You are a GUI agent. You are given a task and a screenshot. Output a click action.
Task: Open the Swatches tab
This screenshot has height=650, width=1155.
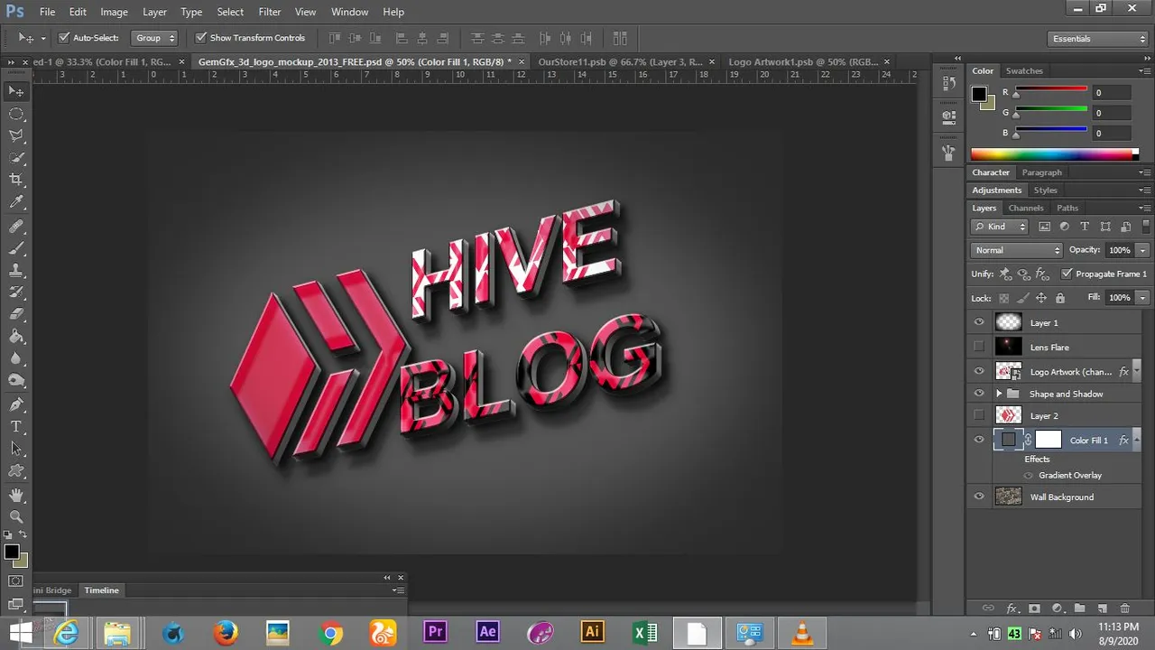1024,70
